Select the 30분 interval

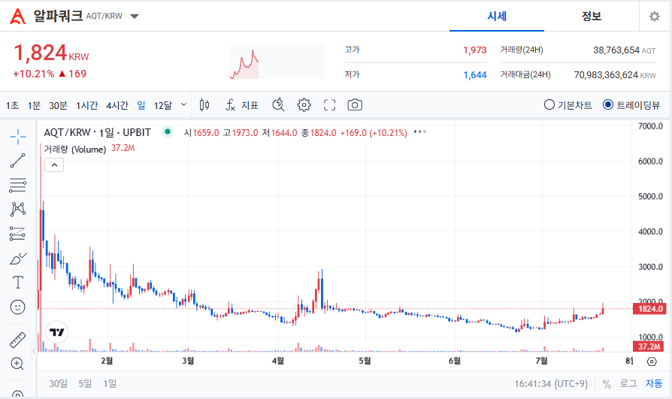pyautogui.click(x=59, y=105)
